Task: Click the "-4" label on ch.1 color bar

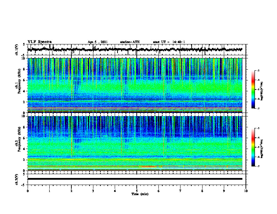Action: click(258, 80)
